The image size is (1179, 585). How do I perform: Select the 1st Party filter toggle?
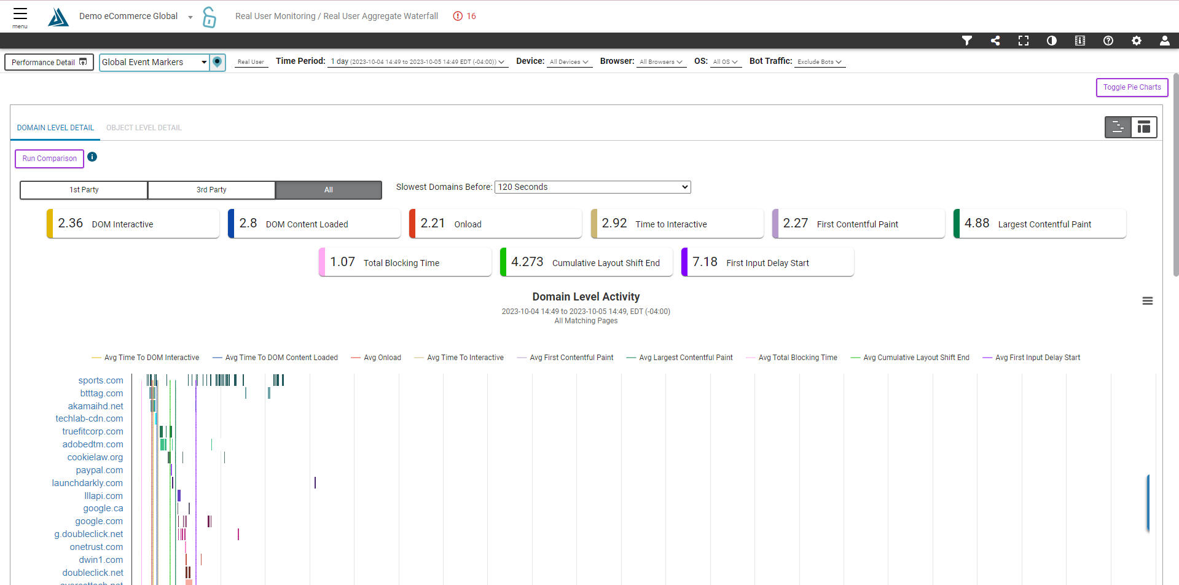pos(84,190)
